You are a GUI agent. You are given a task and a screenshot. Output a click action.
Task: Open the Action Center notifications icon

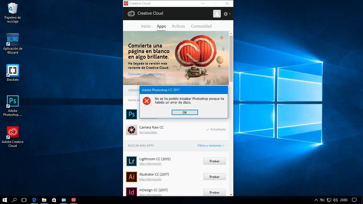tap(354, 200)
